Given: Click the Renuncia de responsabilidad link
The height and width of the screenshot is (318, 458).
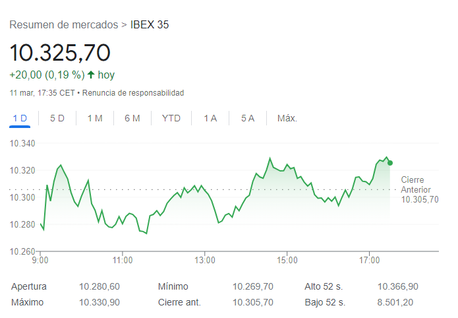Looking at the screenshot, I should 133,93.
